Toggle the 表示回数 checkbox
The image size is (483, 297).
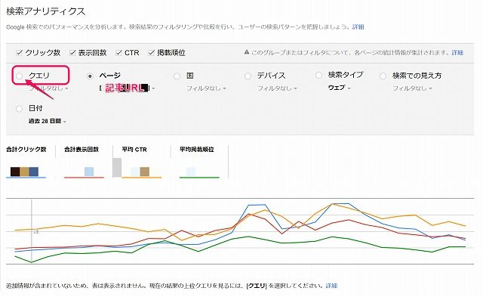pos(72,52)
